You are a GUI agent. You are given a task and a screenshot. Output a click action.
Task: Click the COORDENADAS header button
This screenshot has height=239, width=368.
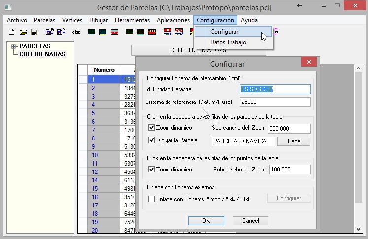199,50
